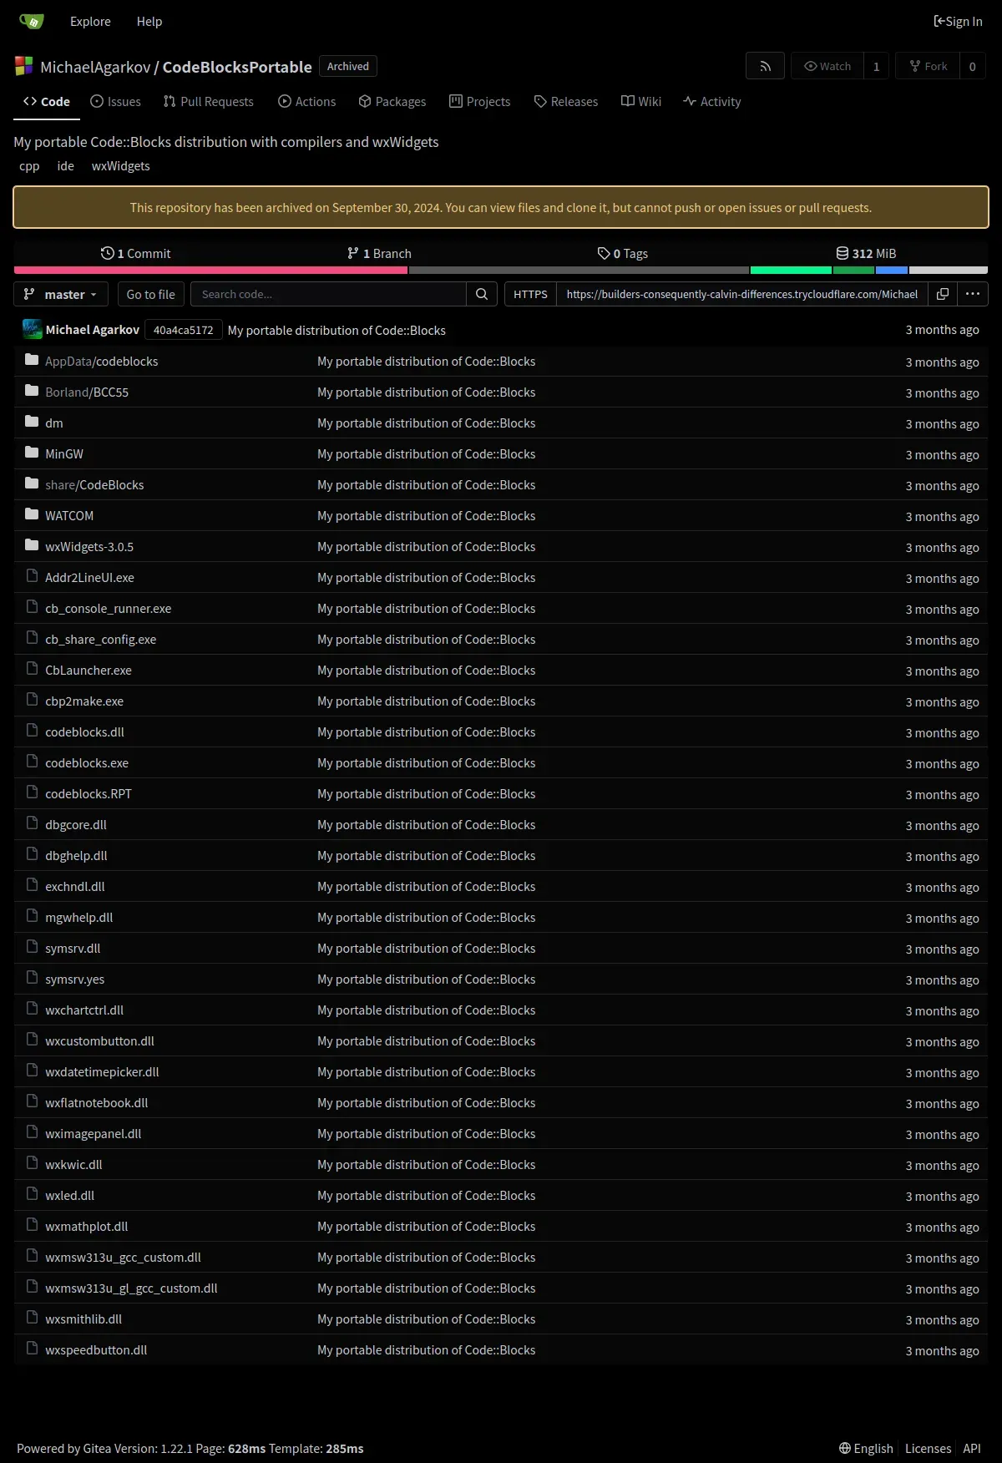Click the wxWidgets topic tag
This screenshot has height=1463, width=1002.
(120, 166)
